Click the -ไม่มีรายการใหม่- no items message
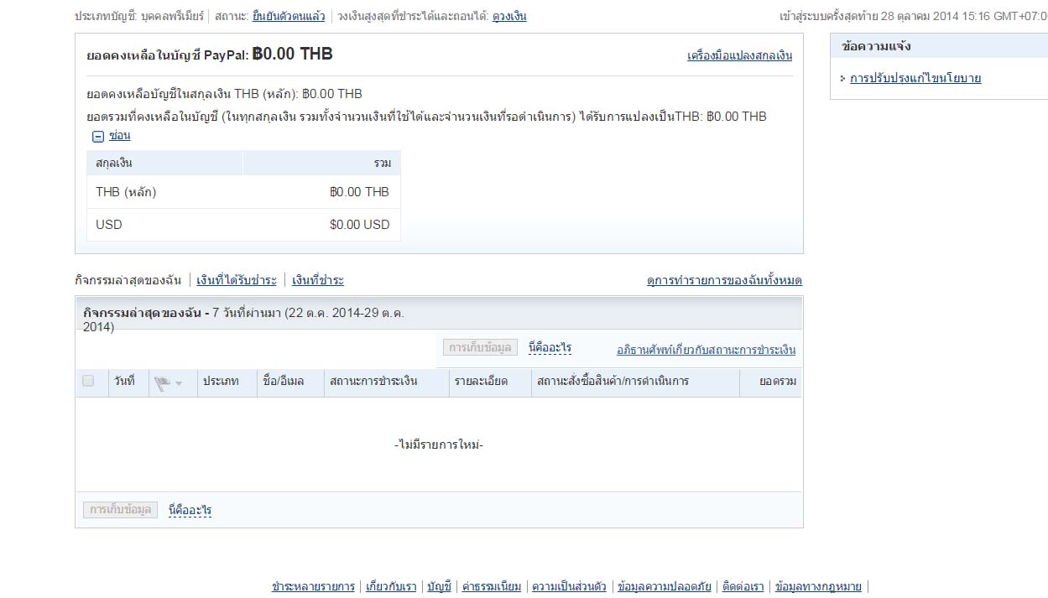Screen dimensions: 1048x598 439,445
